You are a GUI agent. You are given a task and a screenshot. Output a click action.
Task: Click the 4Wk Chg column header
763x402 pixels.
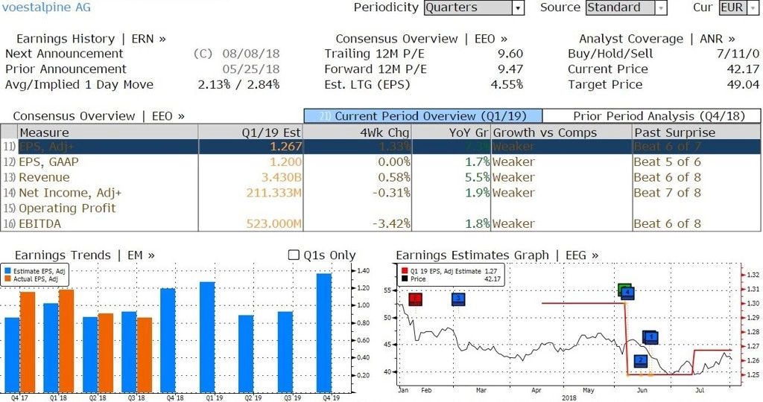coord(357,133)
